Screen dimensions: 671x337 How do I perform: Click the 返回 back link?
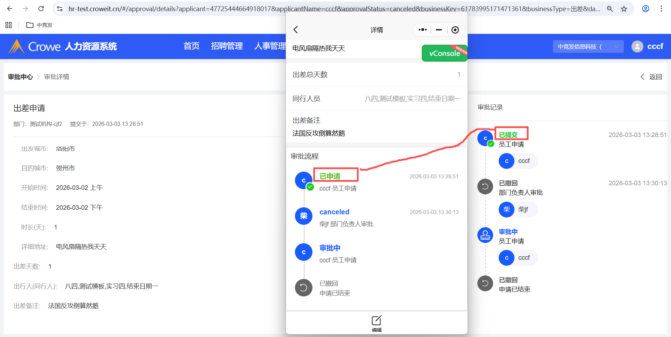[x=651, y=77]
